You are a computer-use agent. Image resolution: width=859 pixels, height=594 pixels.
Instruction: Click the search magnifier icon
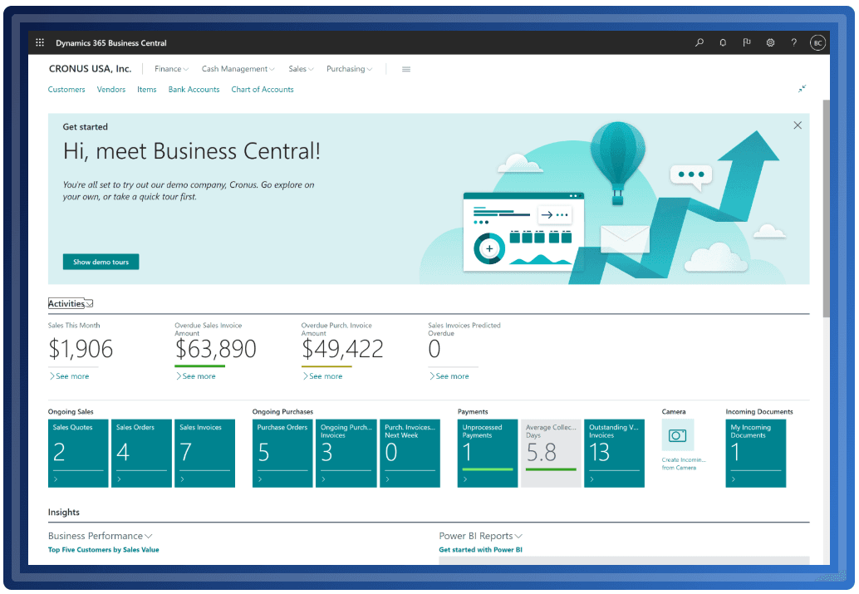[699, 42]
